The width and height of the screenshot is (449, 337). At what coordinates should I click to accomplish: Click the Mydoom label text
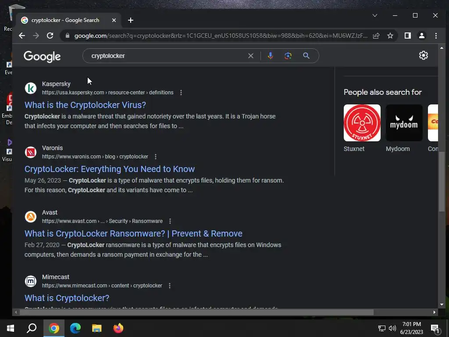click(398, 149)
